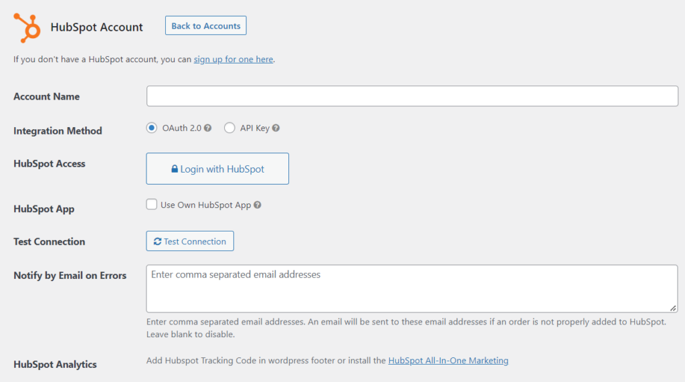Focus the Notify by Email textarea
685x382 pixels.
[412, 288]
